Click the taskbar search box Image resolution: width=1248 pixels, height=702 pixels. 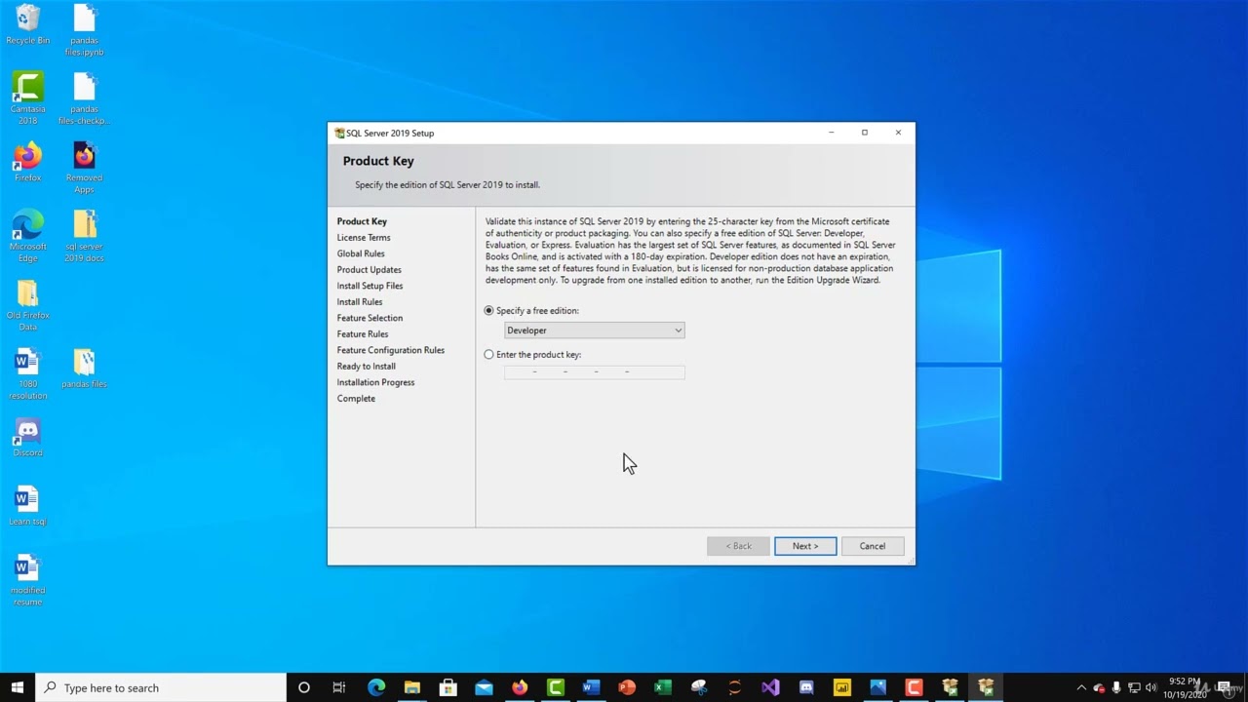pos(161,687)
